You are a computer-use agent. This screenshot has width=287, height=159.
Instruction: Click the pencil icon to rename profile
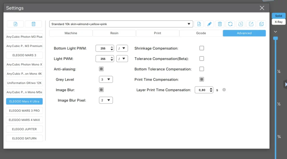pos(209,24)
